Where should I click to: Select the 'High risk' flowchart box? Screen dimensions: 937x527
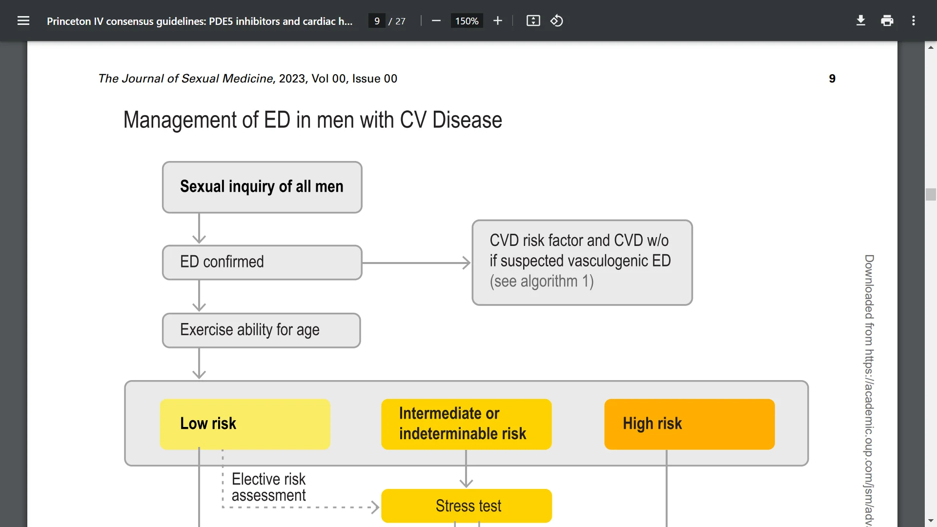click(x=689, y=424)
